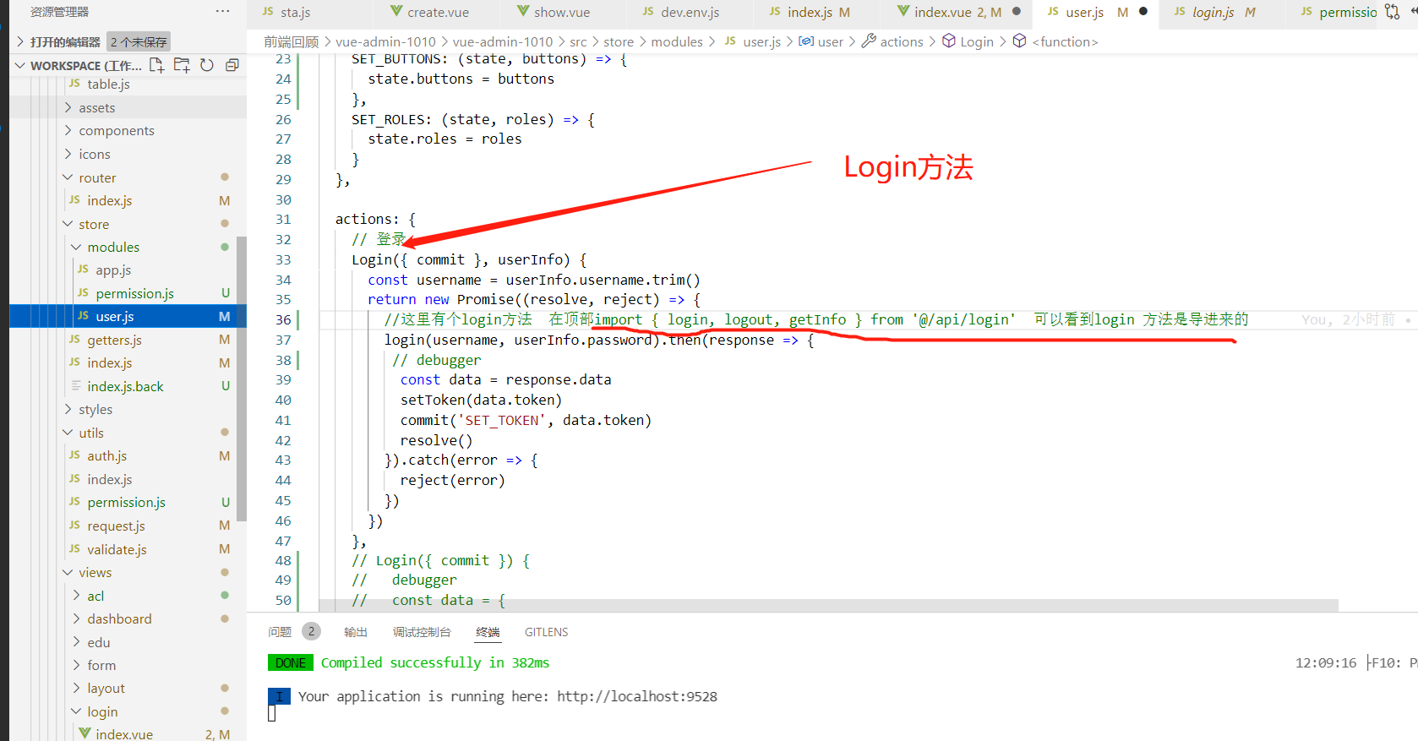Open the 输出 (Output) panel tab

tap(356, 632)
